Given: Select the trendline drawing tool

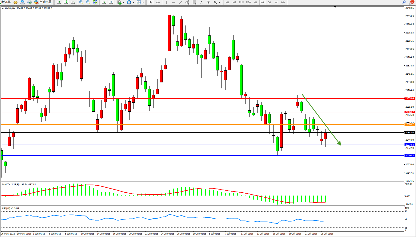Looking at the screenshot, I should tap(180, 2).
